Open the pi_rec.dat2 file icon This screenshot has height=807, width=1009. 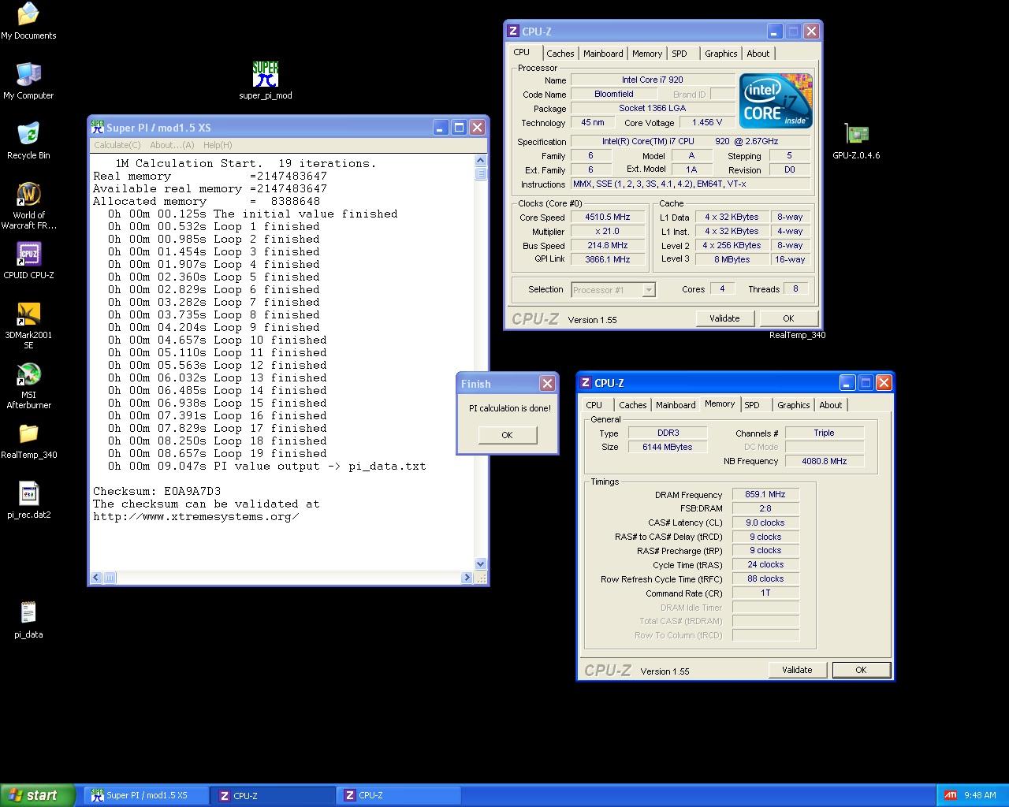tap(28, 501)
